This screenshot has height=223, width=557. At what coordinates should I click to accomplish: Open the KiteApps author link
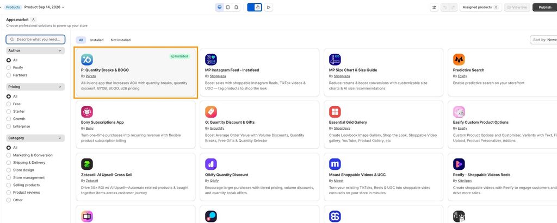(x=465, y=181)
